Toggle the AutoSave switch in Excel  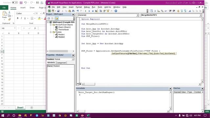(15, 3)
